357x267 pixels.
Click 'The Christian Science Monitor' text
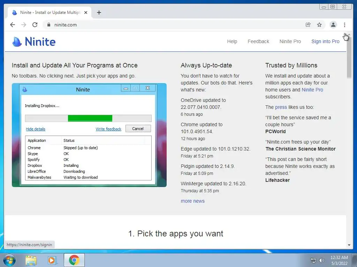coord(300,149)
